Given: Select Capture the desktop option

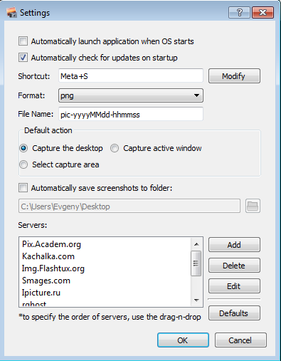Looking at the screenshot, I should pyautogui.click(x=23, y=148).
